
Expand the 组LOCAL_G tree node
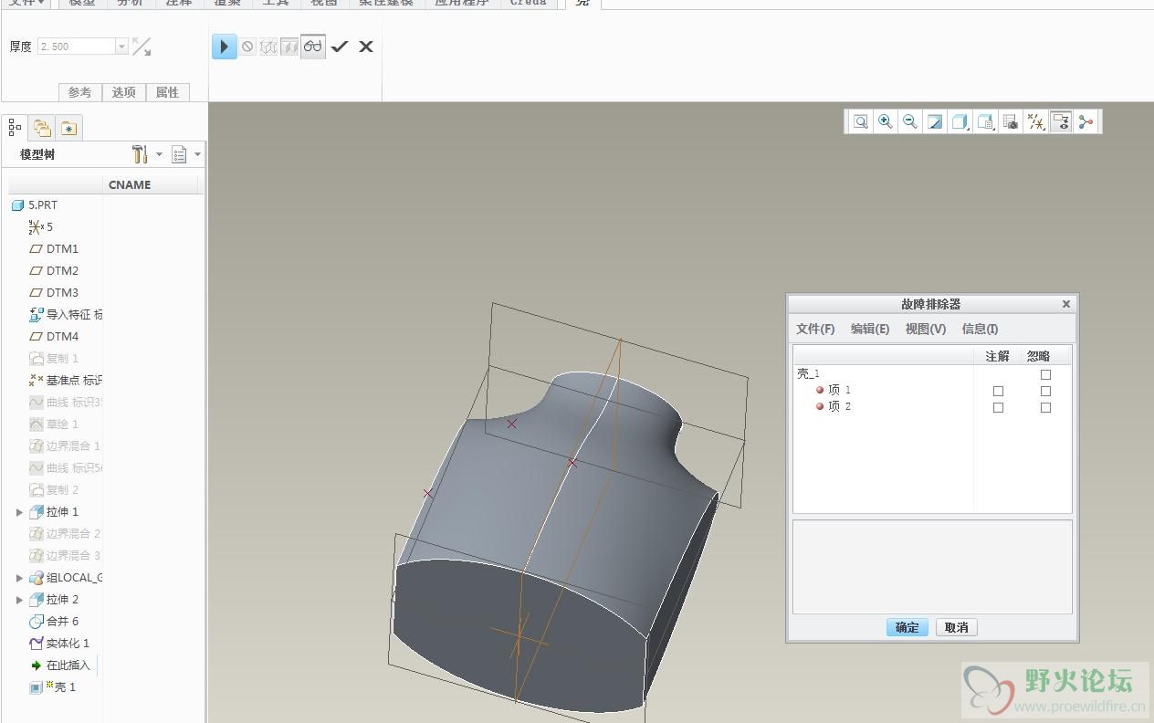click(x=19, y=578)
